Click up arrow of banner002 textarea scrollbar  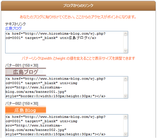(x=126, y=117)
